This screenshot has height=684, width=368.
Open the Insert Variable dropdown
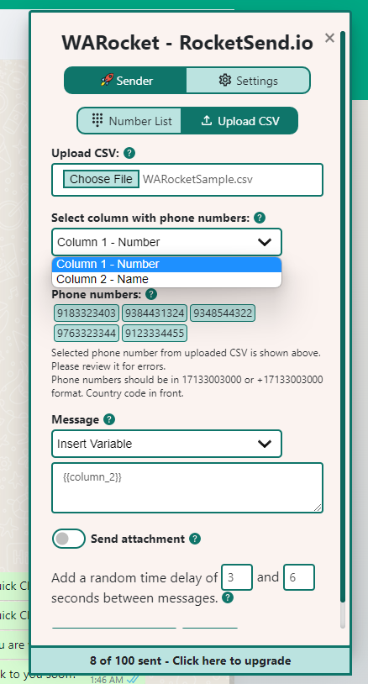(x=166, y=444)
